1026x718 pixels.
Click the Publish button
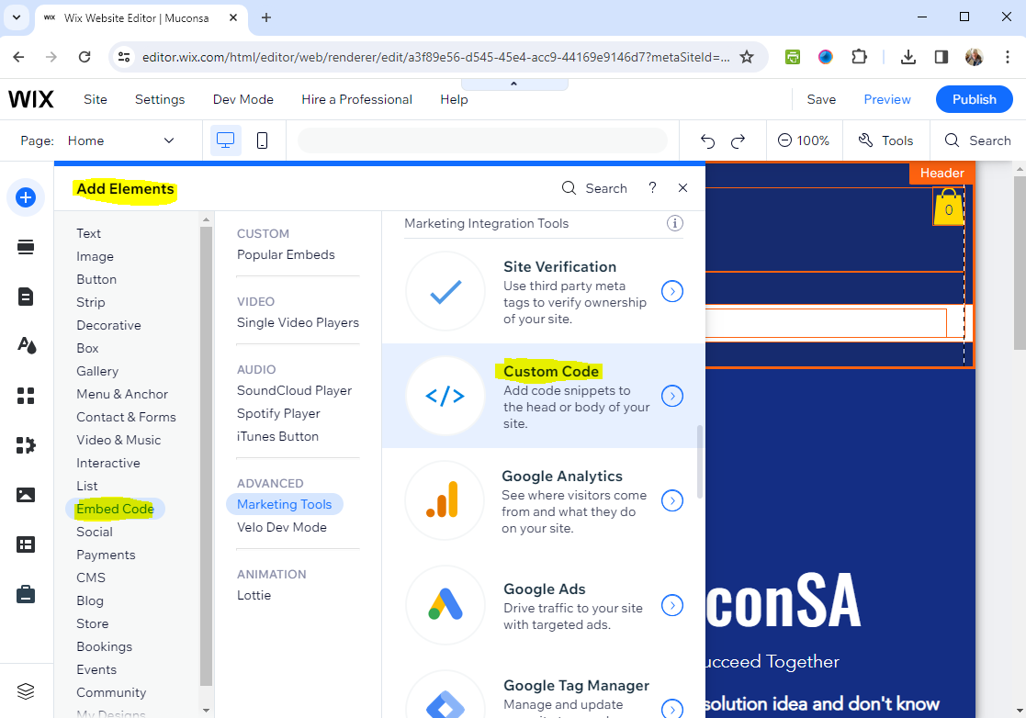[974, 99]
